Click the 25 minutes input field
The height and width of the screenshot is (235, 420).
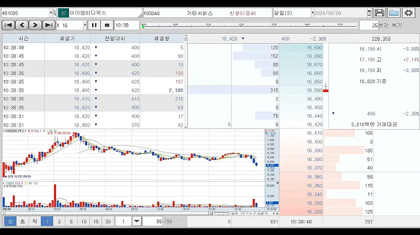coord(369,26)
